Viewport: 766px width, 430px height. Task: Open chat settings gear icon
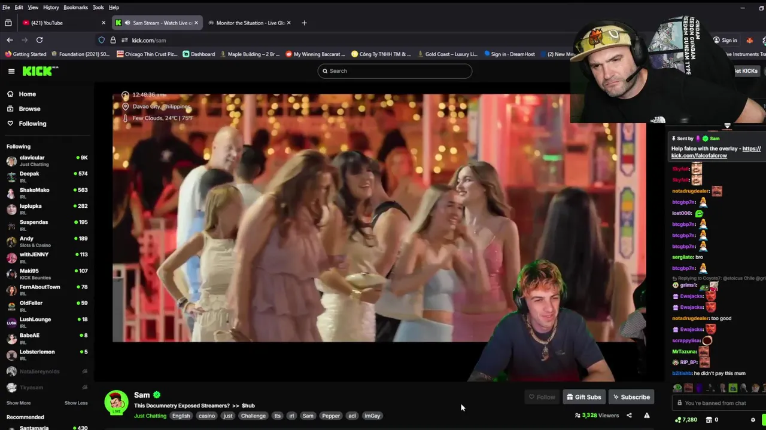[753, 420]
